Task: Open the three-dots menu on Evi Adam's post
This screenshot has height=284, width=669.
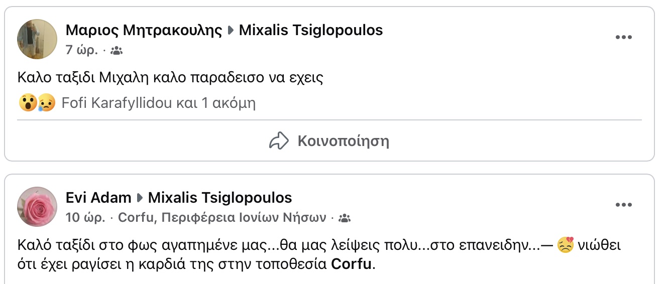Action: coord(623,205)
